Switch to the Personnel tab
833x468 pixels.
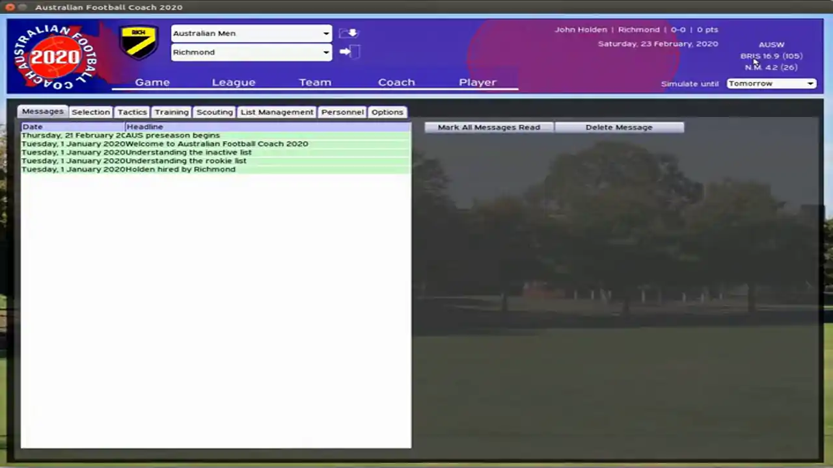(342, 112)
